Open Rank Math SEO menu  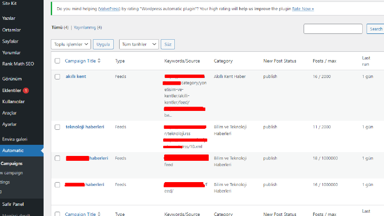coord(18,63)
